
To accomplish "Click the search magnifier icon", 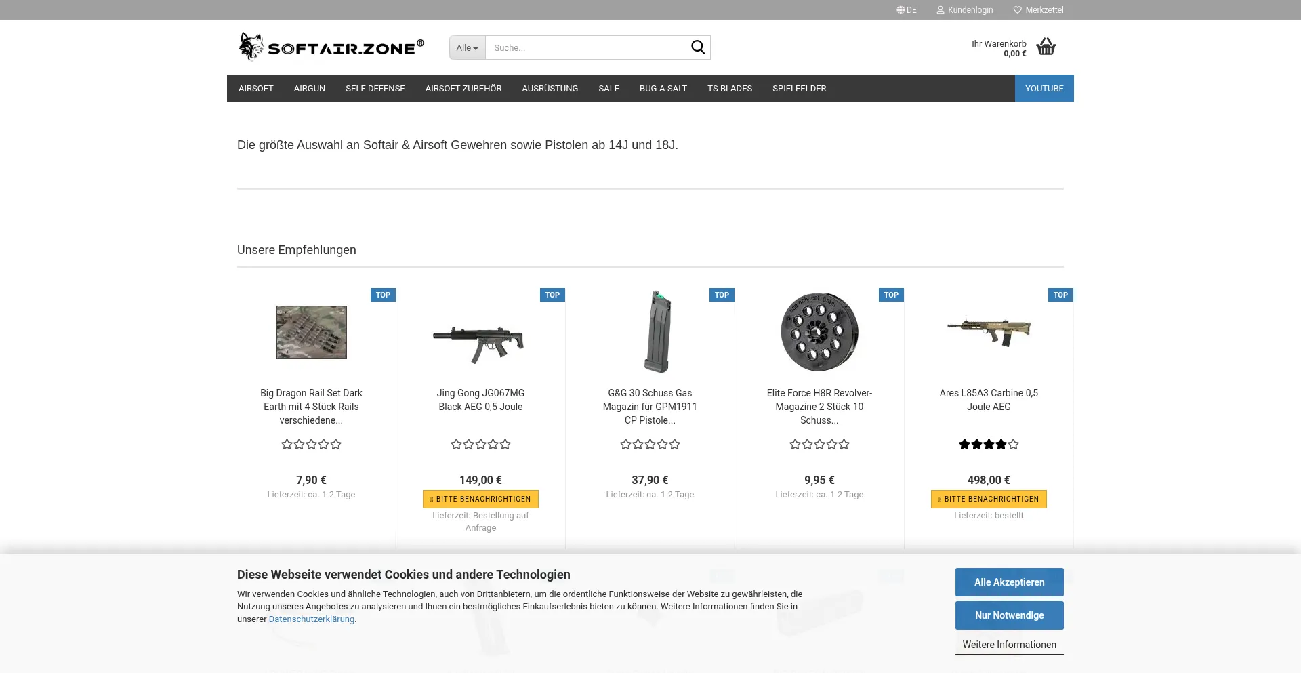I will (697, 47).
